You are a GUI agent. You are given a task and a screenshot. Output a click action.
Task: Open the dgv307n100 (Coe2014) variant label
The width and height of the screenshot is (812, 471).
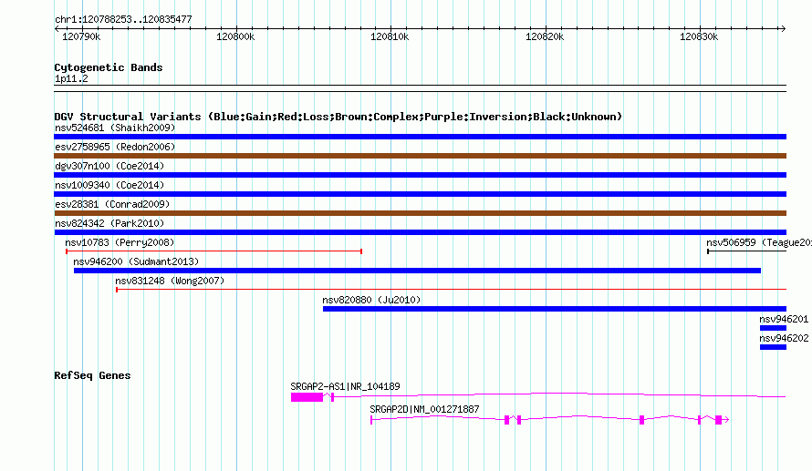109,166
